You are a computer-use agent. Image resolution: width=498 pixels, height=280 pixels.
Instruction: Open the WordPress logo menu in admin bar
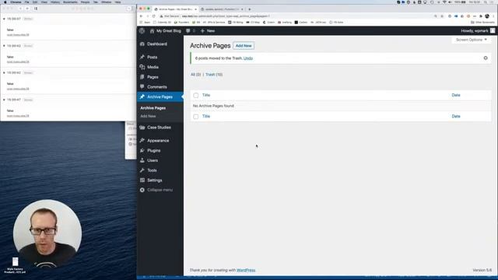(x=142, y=31)
